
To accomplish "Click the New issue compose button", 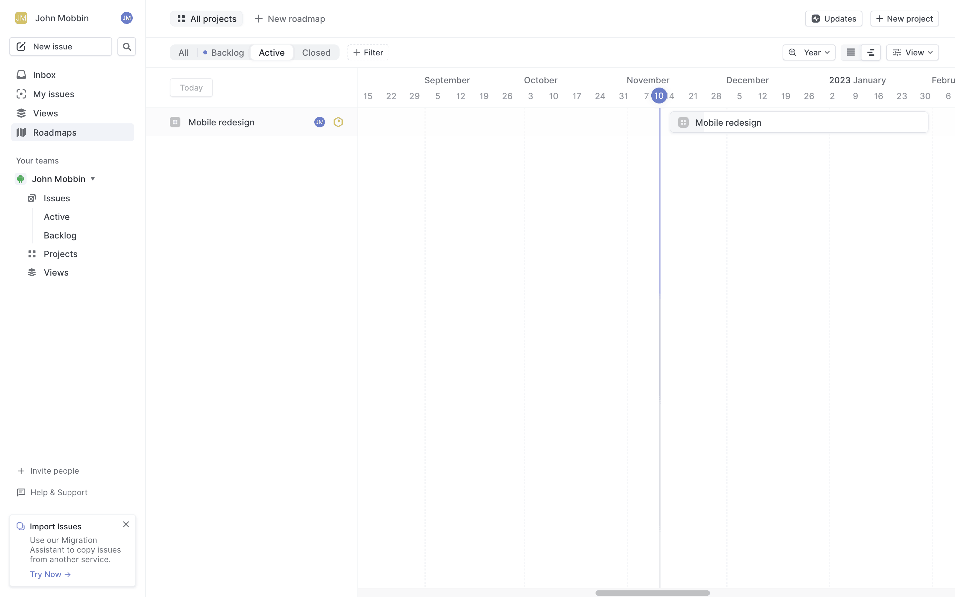I will tap(61, 46).
